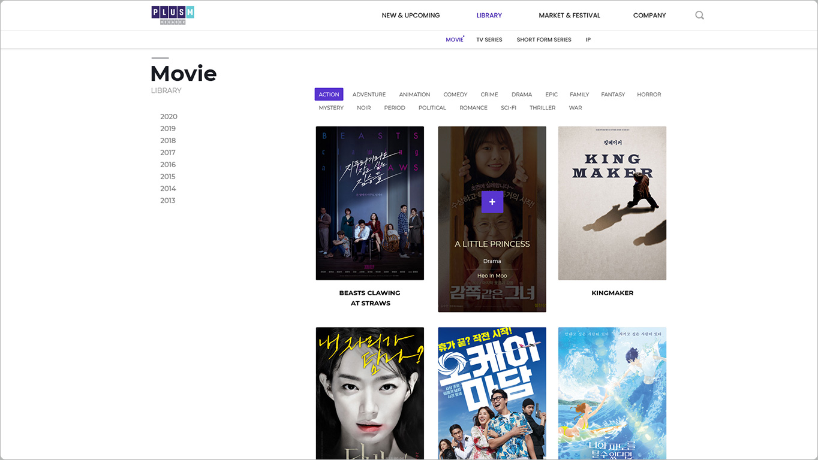Filter by FAMILY genre
The height and width of the screenshot is (460, 818).
(579, 95)
